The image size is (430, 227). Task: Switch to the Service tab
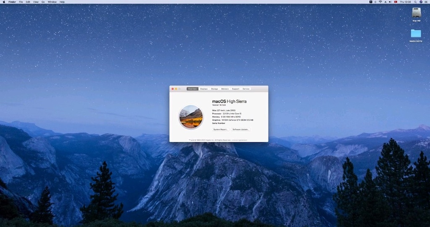coord(246,89)
